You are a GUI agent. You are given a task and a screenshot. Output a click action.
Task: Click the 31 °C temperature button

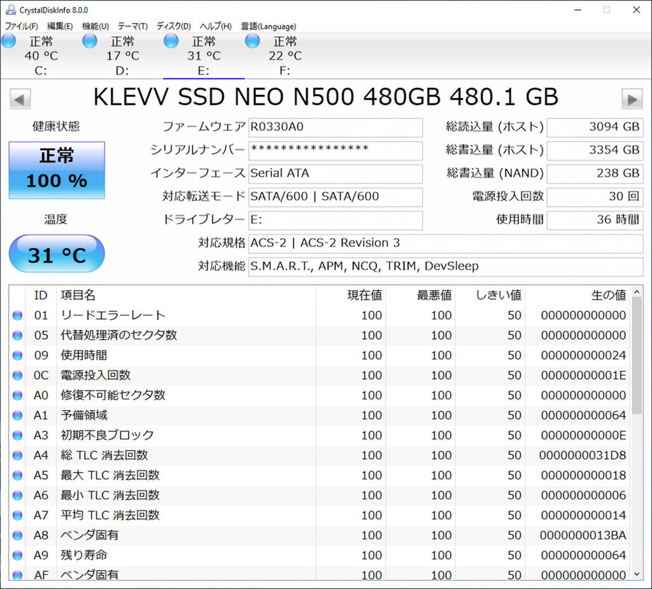click(x=57, y=254)
